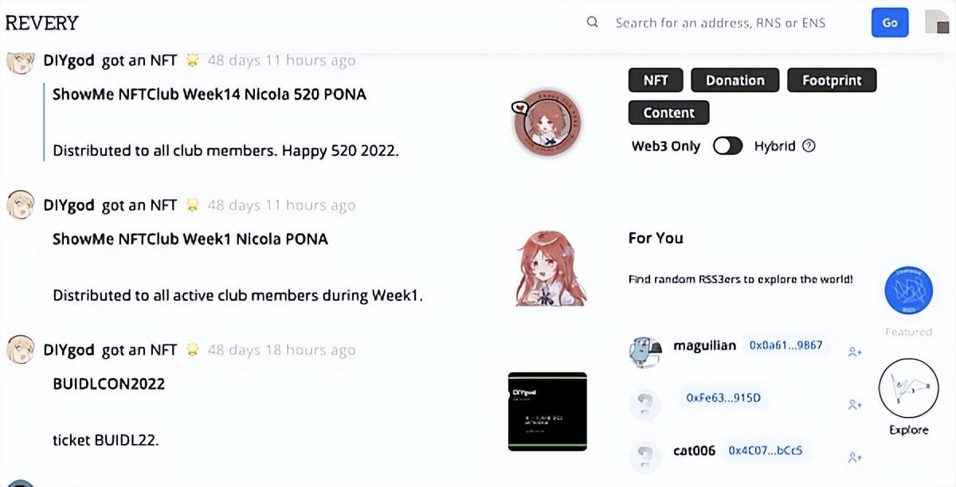The height and width of the screenshot is (487, 956).
Task: Click the add-user icon beside 0xFe63...915D
Action: click(x=855, y=404)
